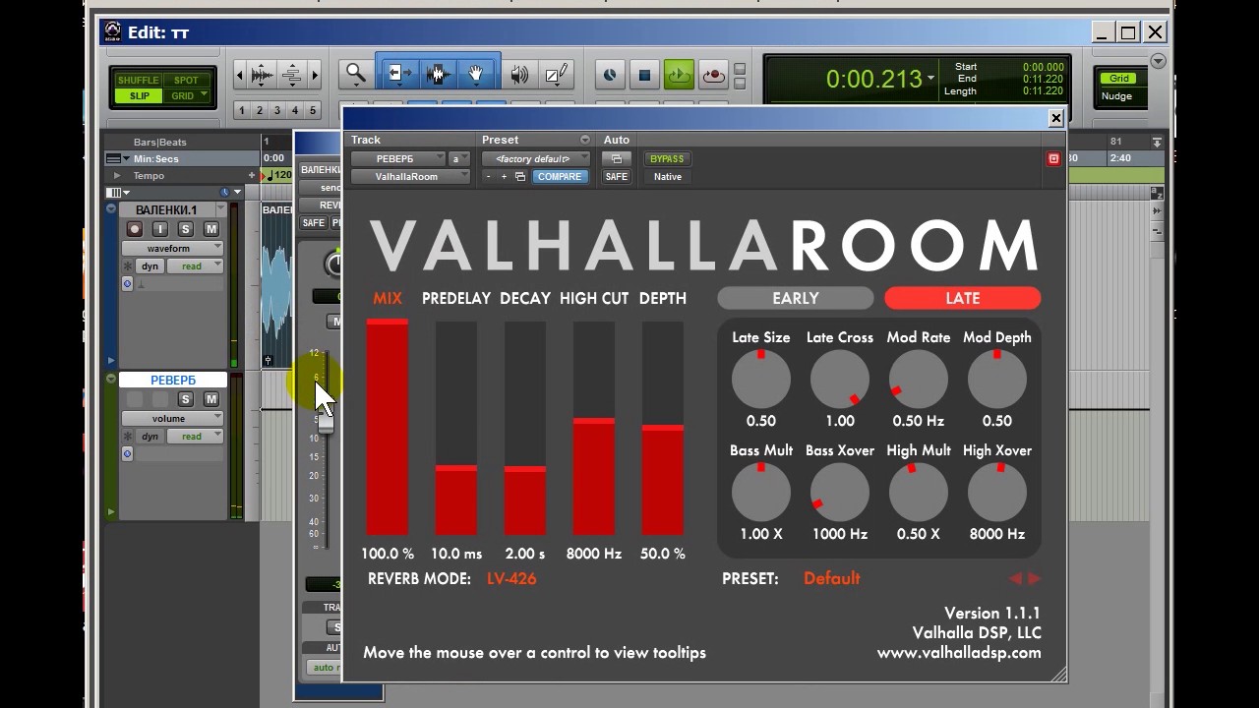Switch to the EARLY tab
1259x708 pixels.
(795, 298)
